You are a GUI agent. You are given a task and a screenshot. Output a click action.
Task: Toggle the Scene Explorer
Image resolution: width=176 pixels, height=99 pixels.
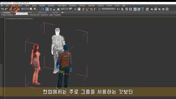click(x=127, y=9)
